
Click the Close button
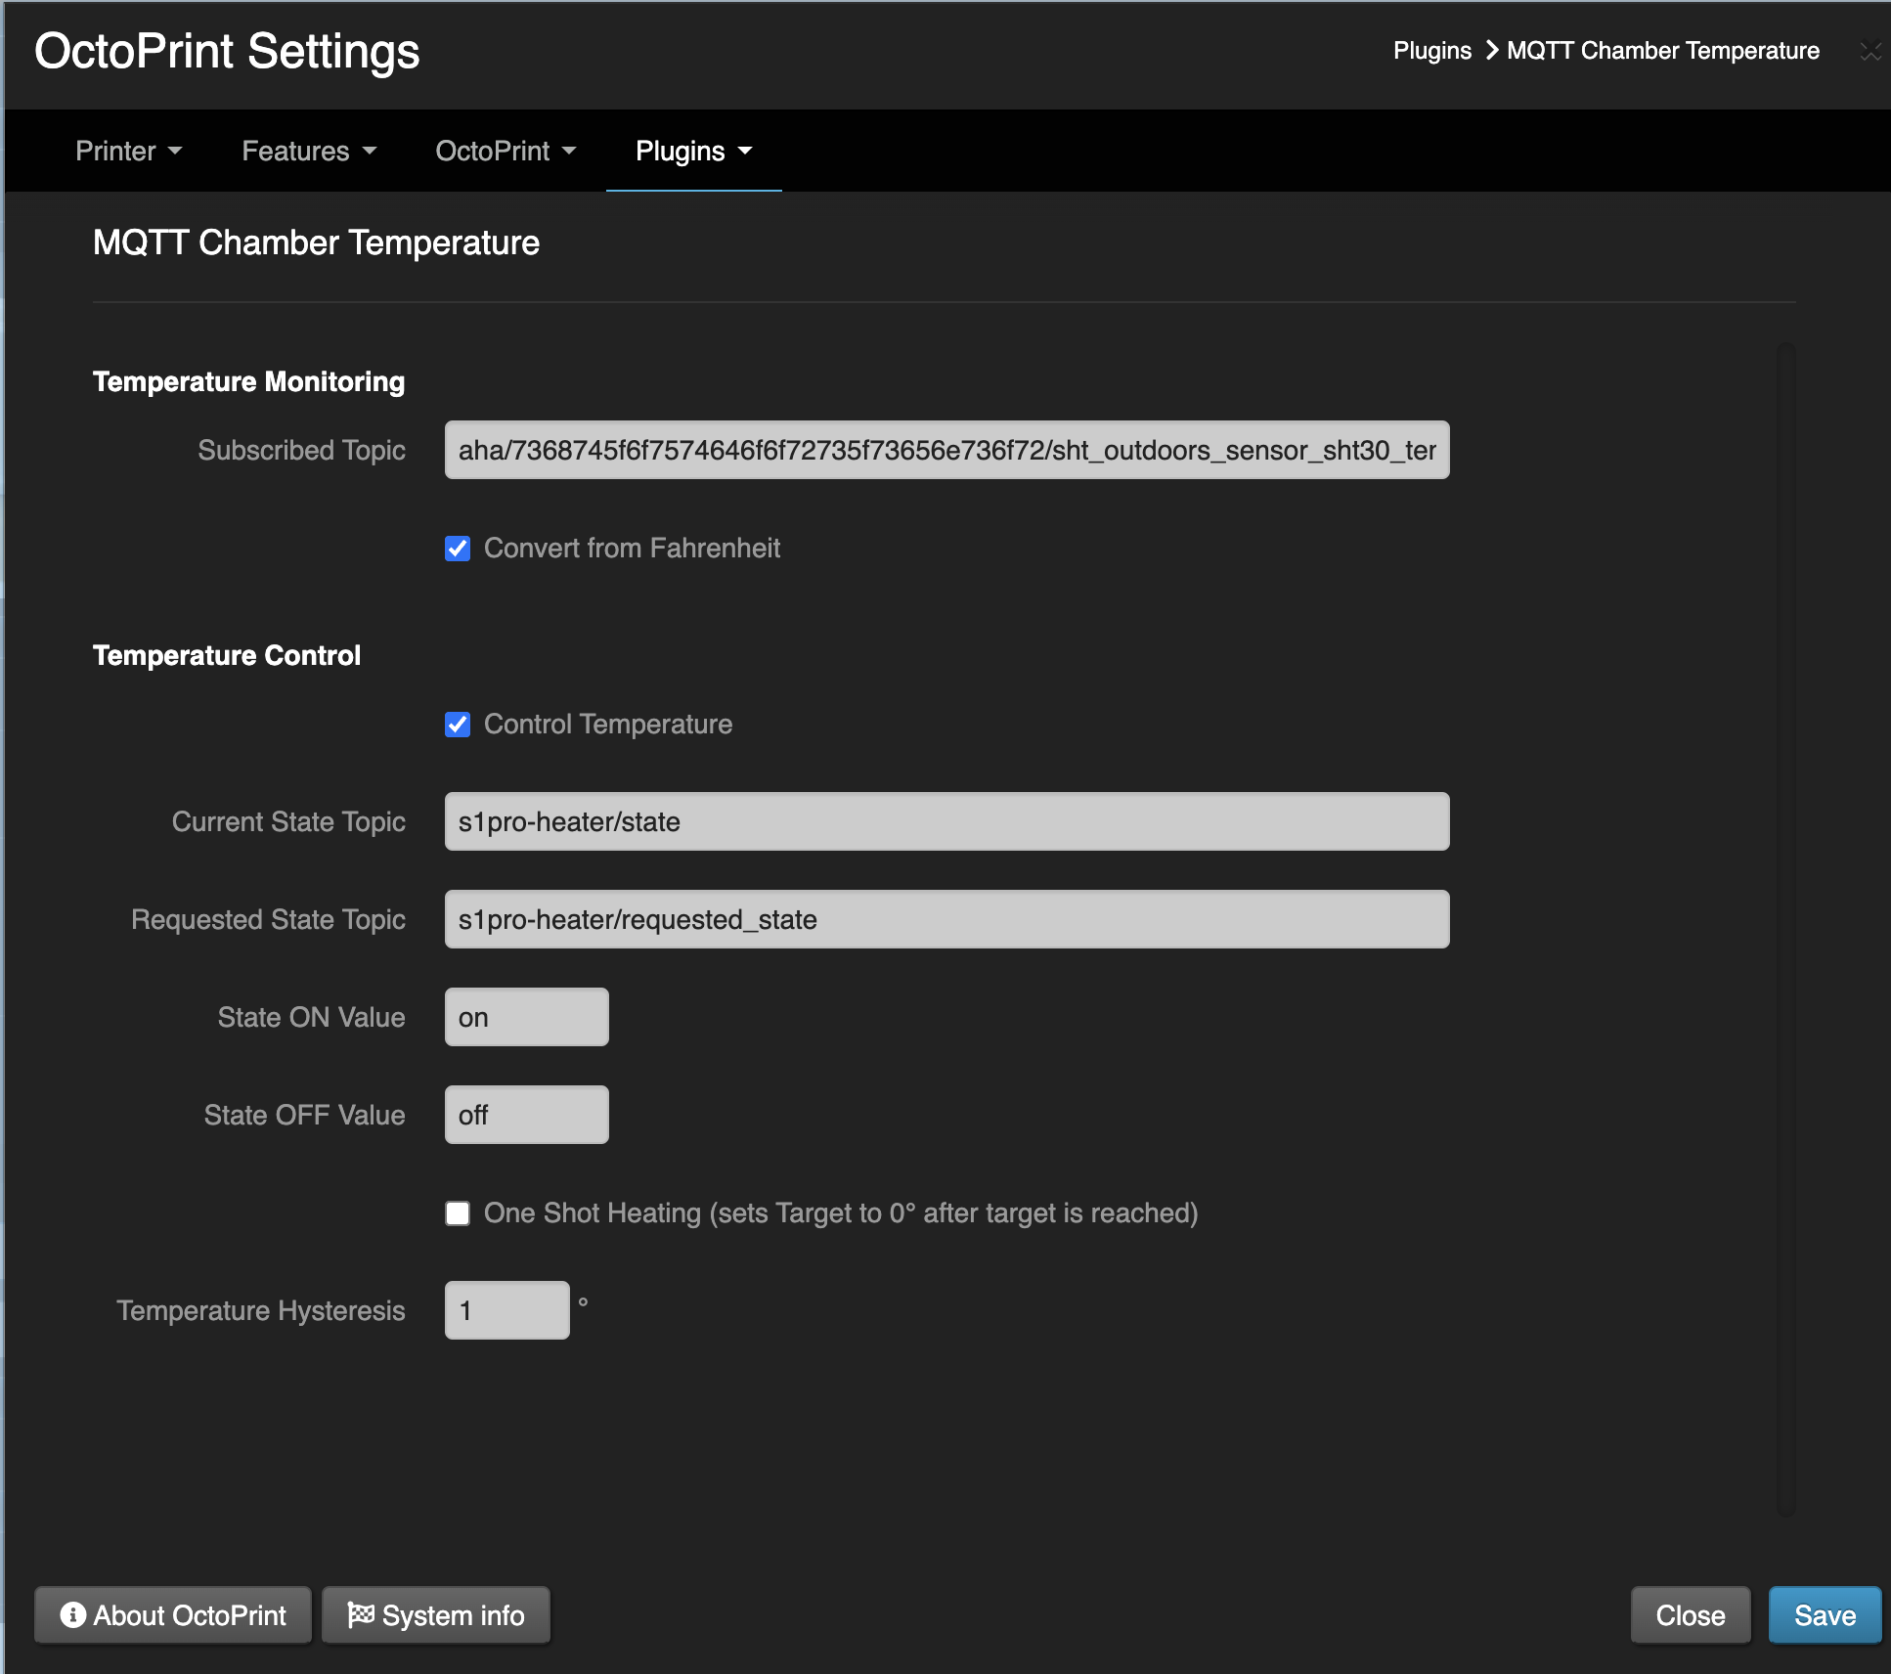(1691, 1615)
